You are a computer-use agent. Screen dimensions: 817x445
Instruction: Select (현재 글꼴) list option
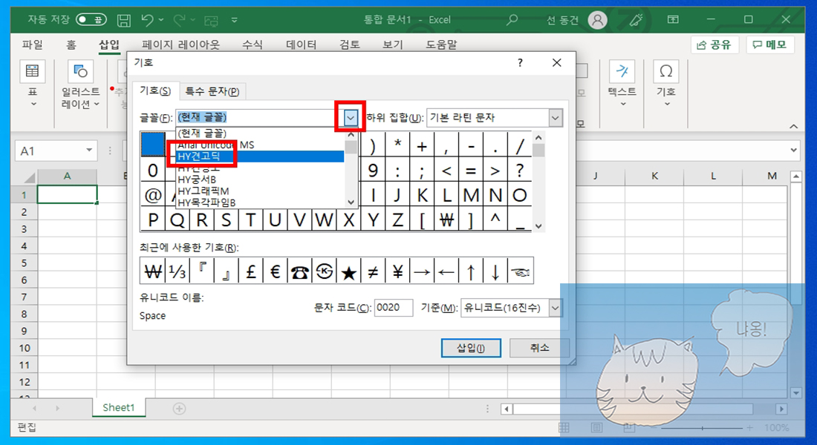[259, 133]
